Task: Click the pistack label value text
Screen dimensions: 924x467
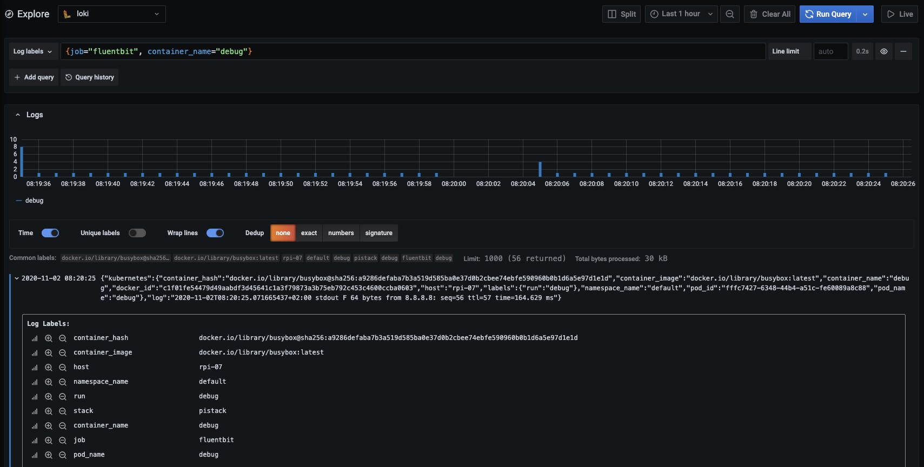Action: click(x=212, y=411)
